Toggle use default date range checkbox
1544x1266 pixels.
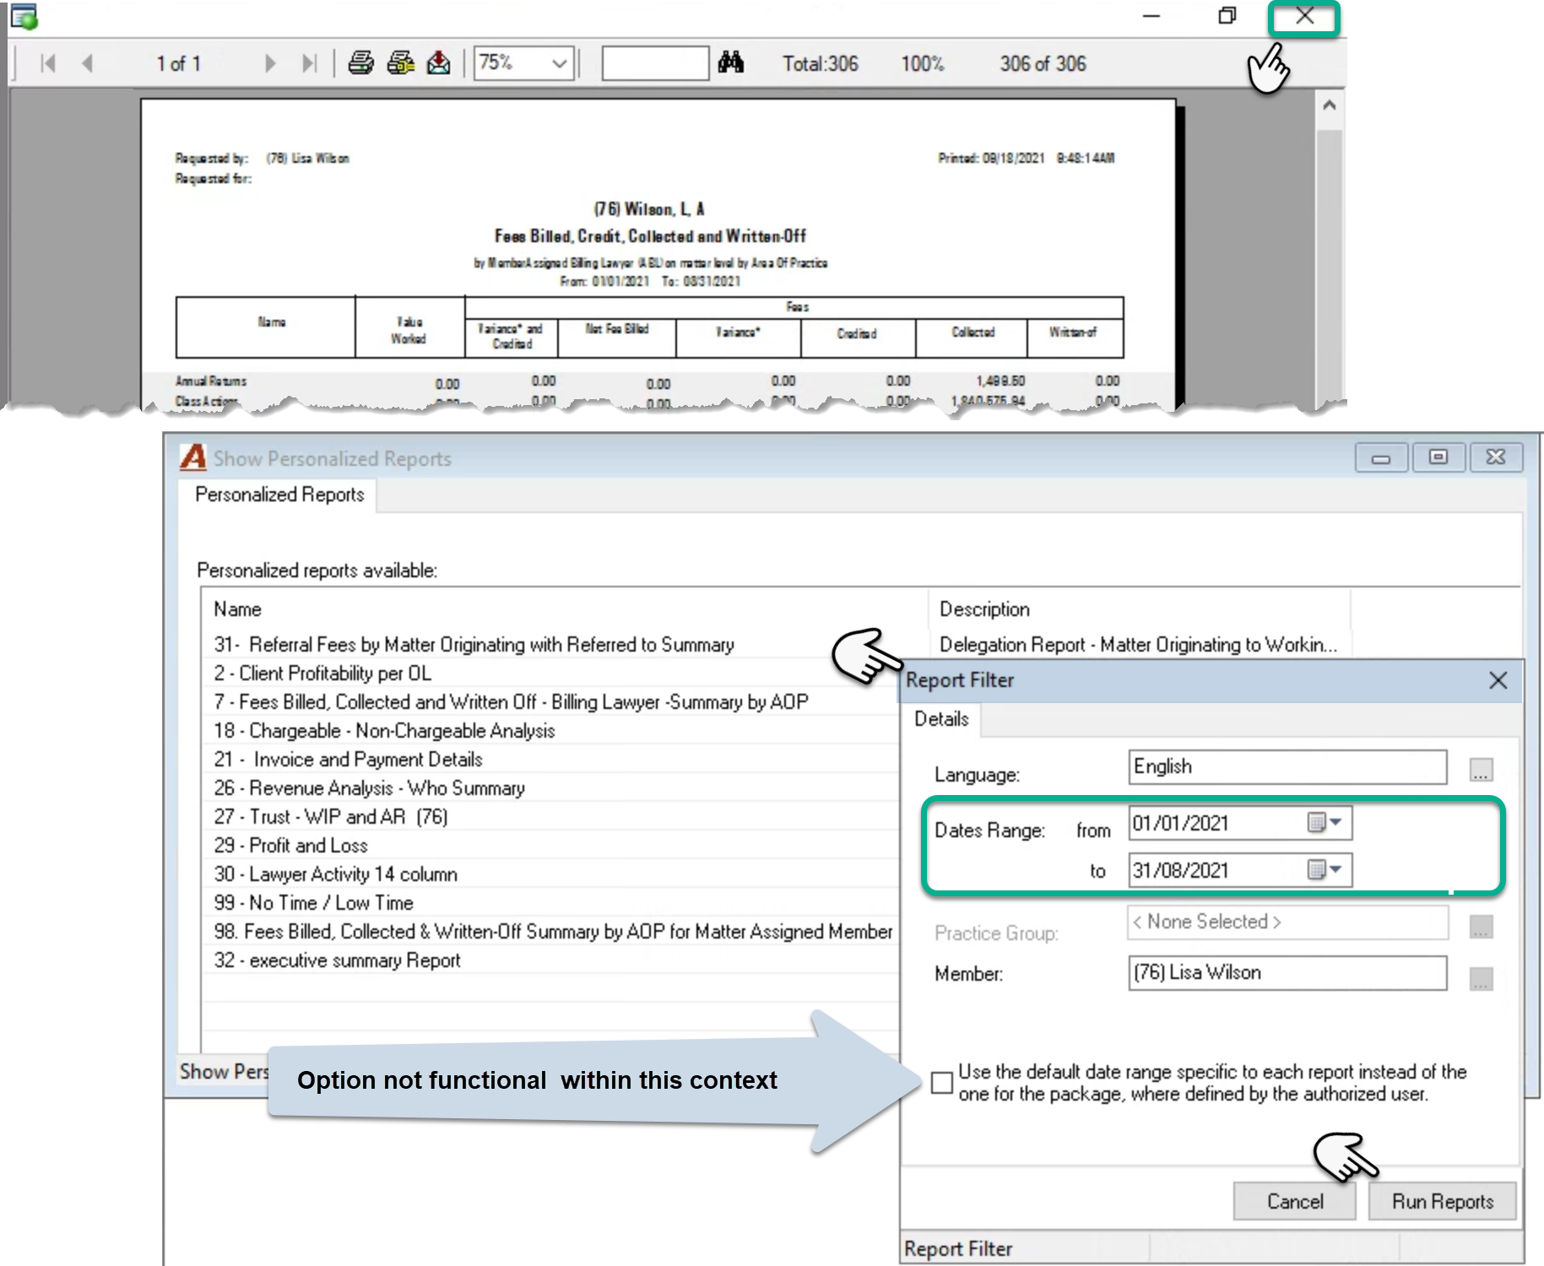click(x=941, y=1082)
